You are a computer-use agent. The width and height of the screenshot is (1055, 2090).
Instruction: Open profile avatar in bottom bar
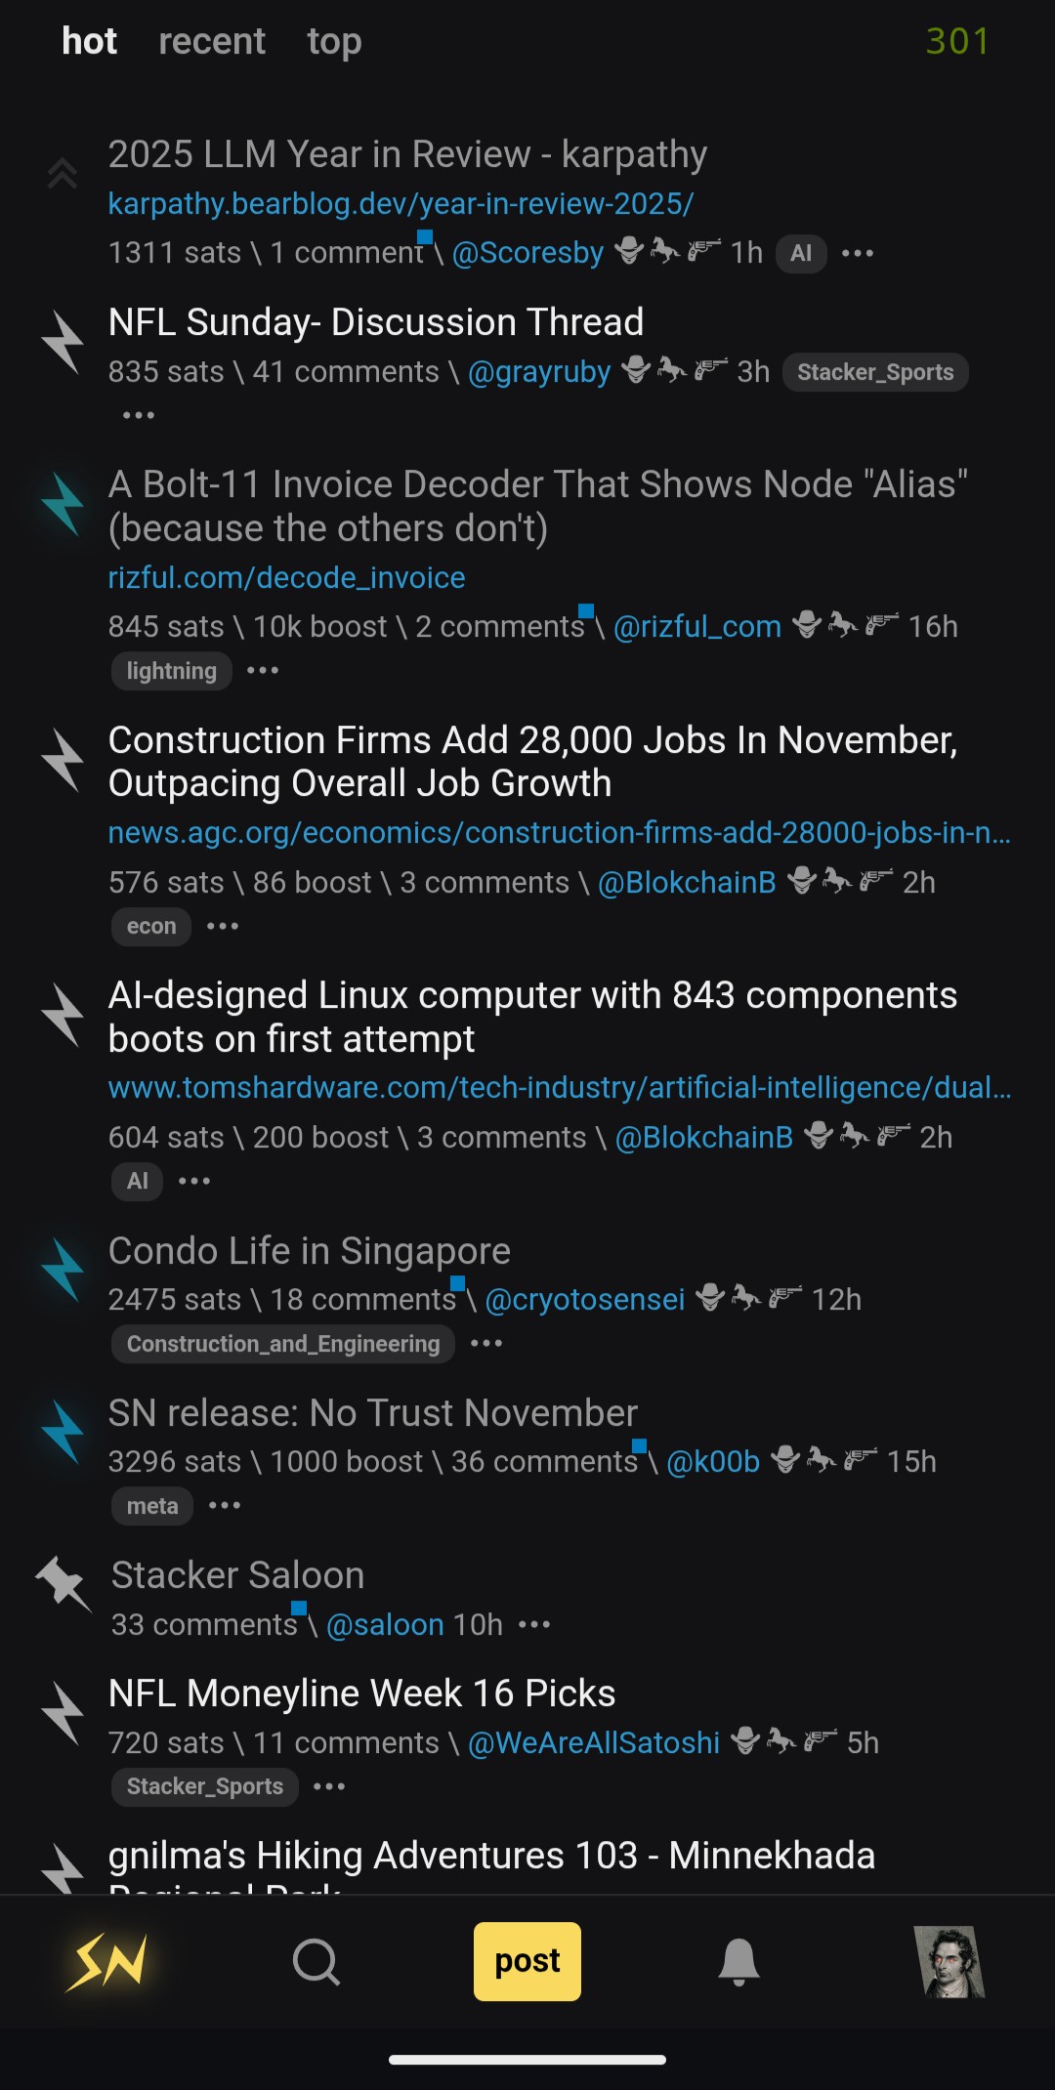[x=949, y=1961]
